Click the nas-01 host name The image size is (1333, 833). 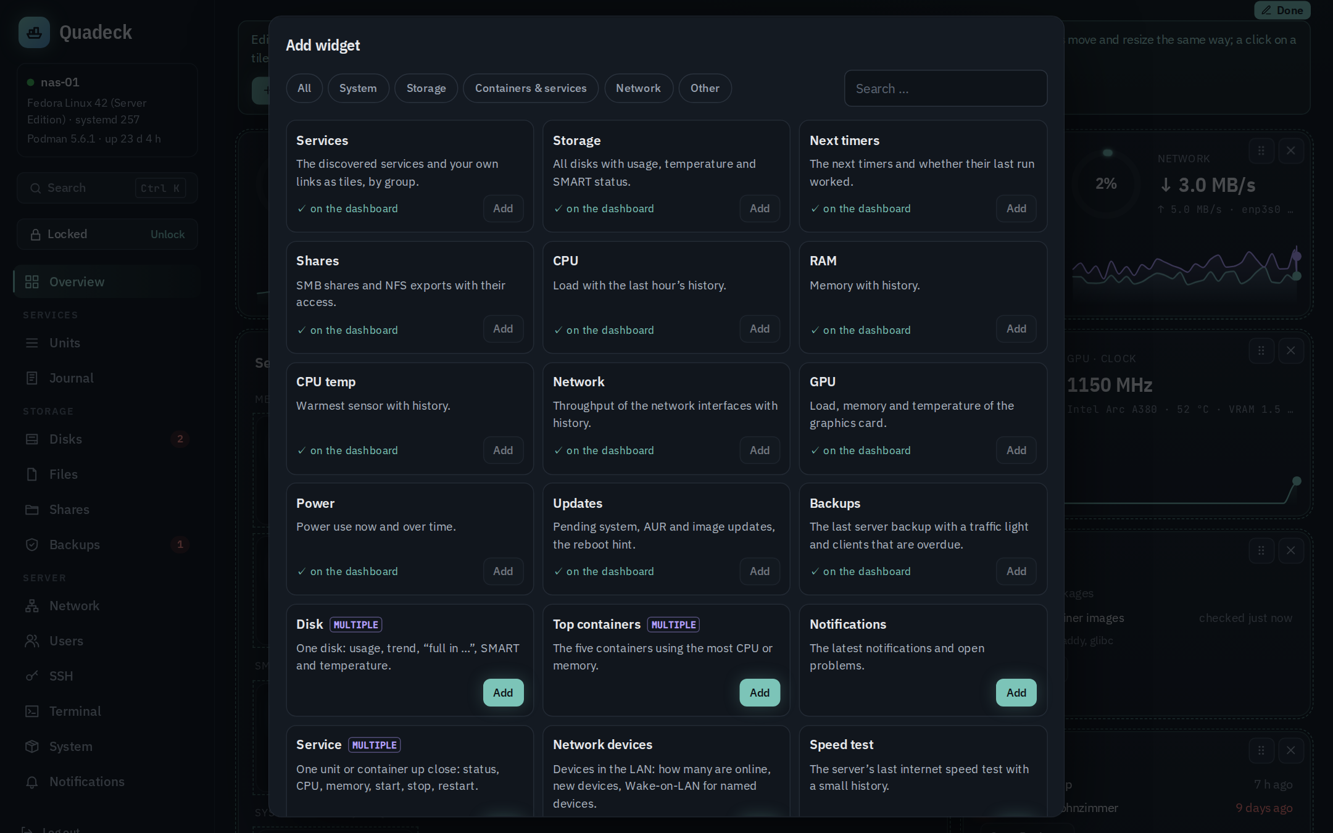[60, 82]
